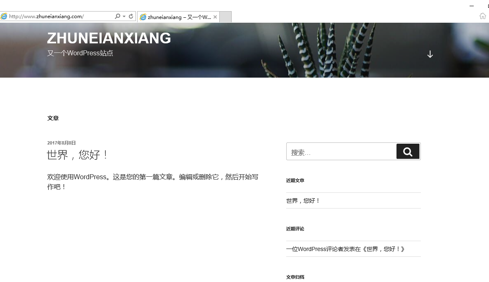Select the zhuneianxiang browser tab
489x282 pixels.
tap(179, 17)
